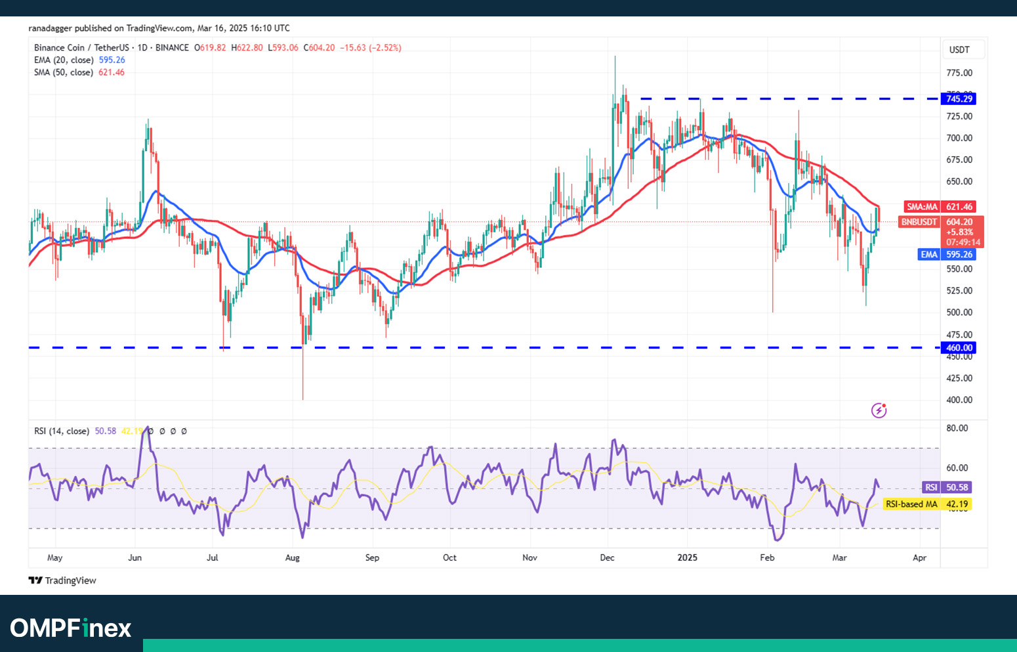Click the 775.00 price axis tick
Viewport: 1017px width, 652px height.
tap(959, 73)
